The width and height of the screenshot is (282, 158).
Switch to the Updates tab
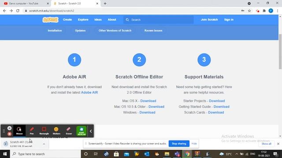[x=80, y=30]
